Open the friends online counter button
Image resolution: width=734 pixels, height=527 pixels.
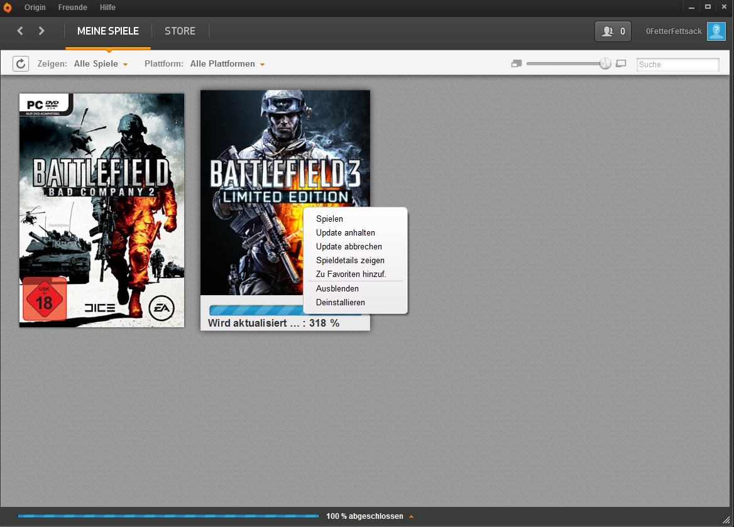[613, 31]
